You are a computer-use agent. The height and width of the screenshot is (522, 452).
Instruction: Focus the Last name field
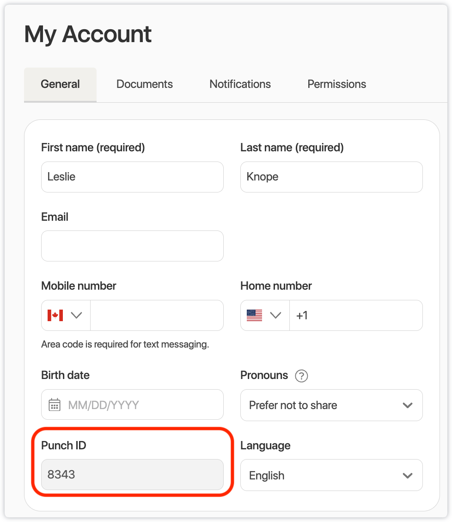pyautogui.click(x=331, y=177)
